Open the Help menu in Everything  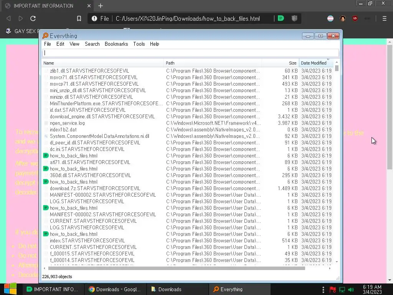154,44
